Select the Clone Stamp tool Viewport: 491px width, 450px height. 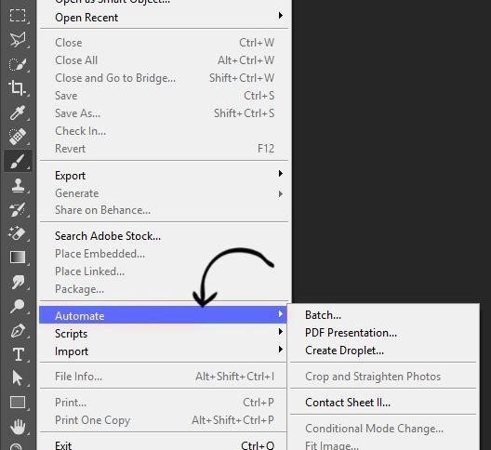pos(18,185)
